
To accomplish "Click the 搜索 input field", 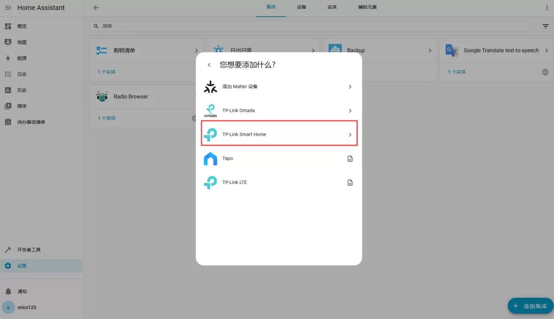I will (306, 26).
